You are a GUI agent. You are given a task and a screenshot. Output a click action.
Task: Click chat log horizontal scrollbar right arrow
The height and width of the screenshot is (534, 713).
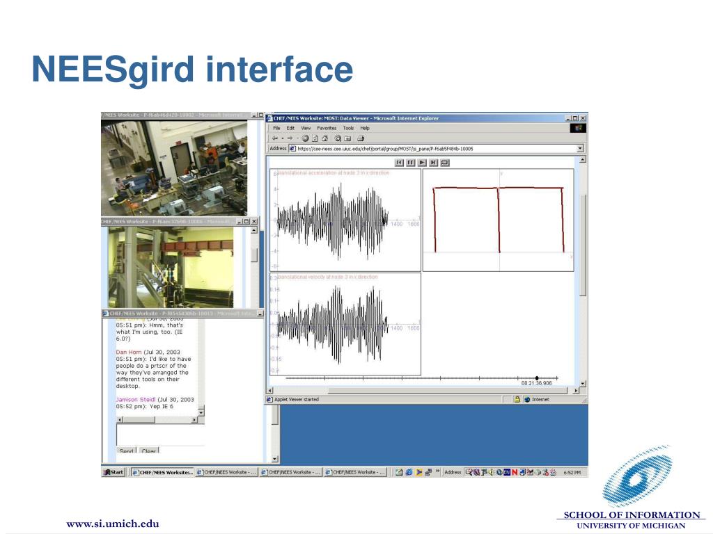coord(194,420)
